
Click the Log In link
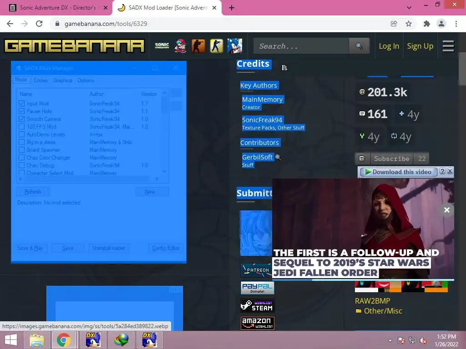[389, 46]
